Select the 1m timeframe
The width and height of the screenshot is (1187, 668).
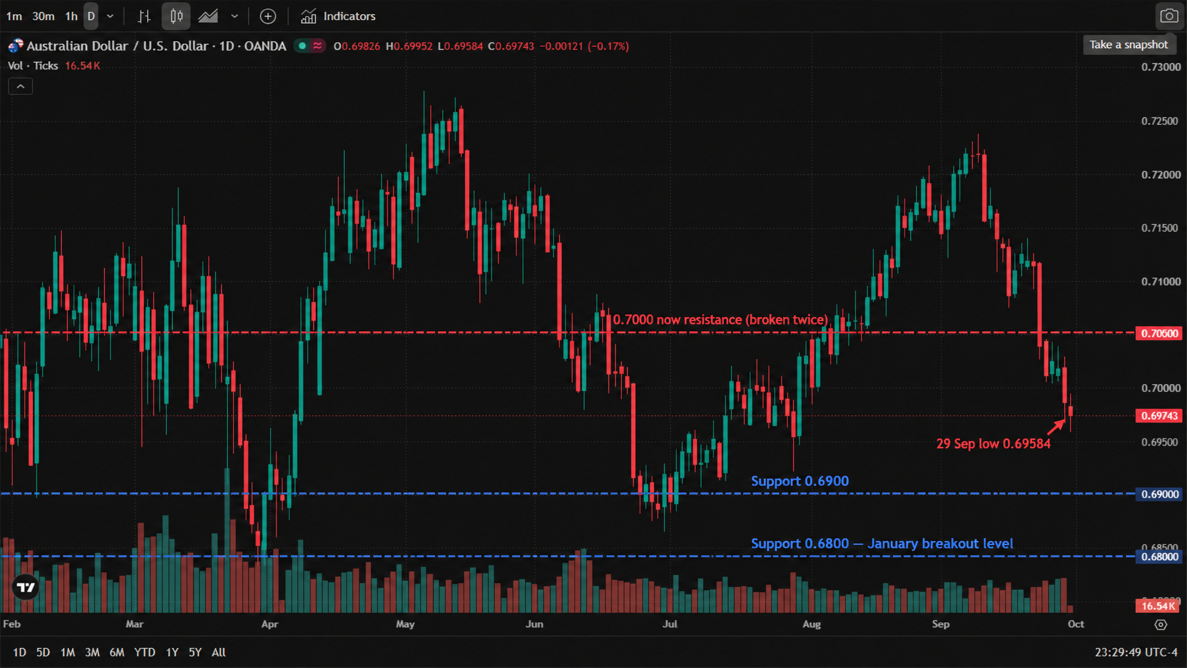coord(14,16)
